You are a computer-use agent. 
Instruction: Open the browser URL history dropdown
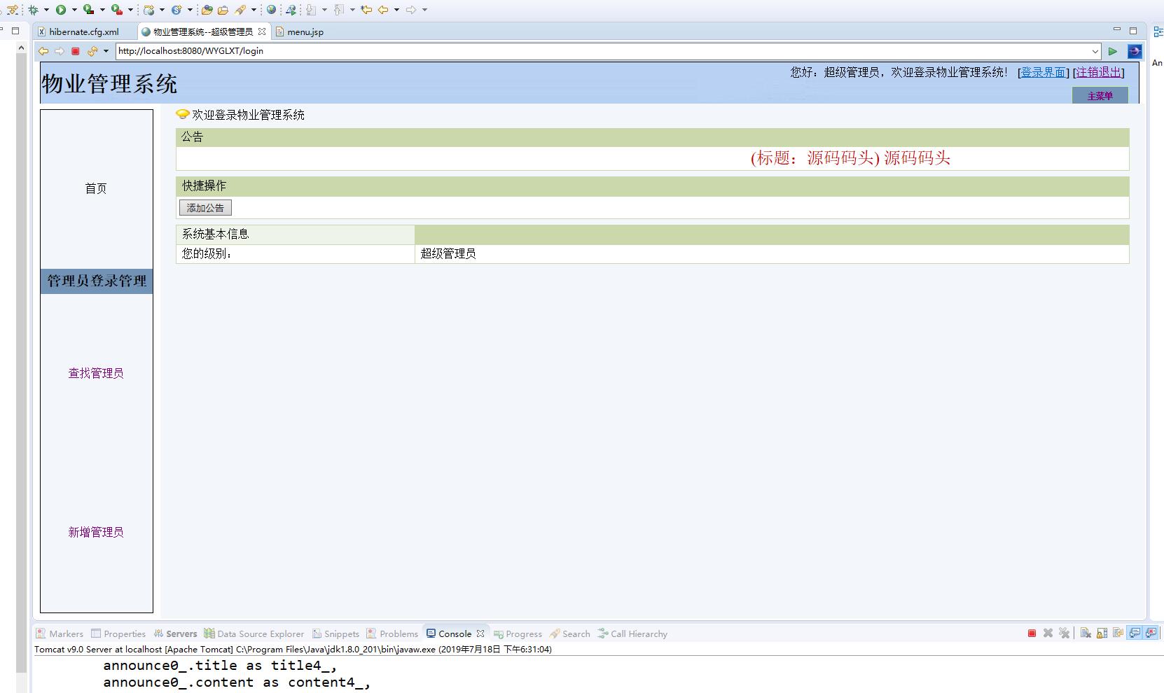point(1095,51)
